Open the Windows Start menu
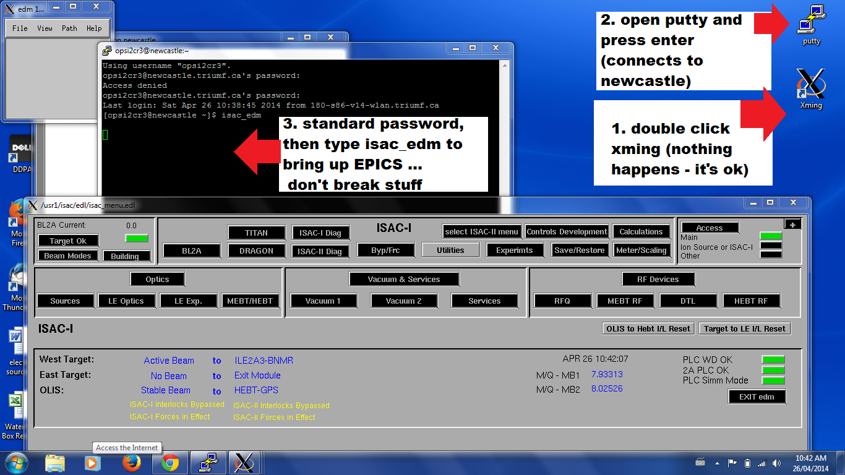Viewport: 845px width, 475px height. 16,463
